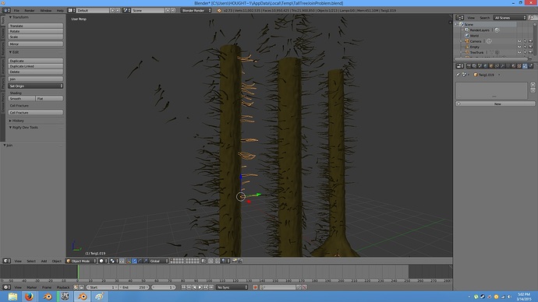
Task: Open the timeline Playback menu
Action: [x=63, y=287]
